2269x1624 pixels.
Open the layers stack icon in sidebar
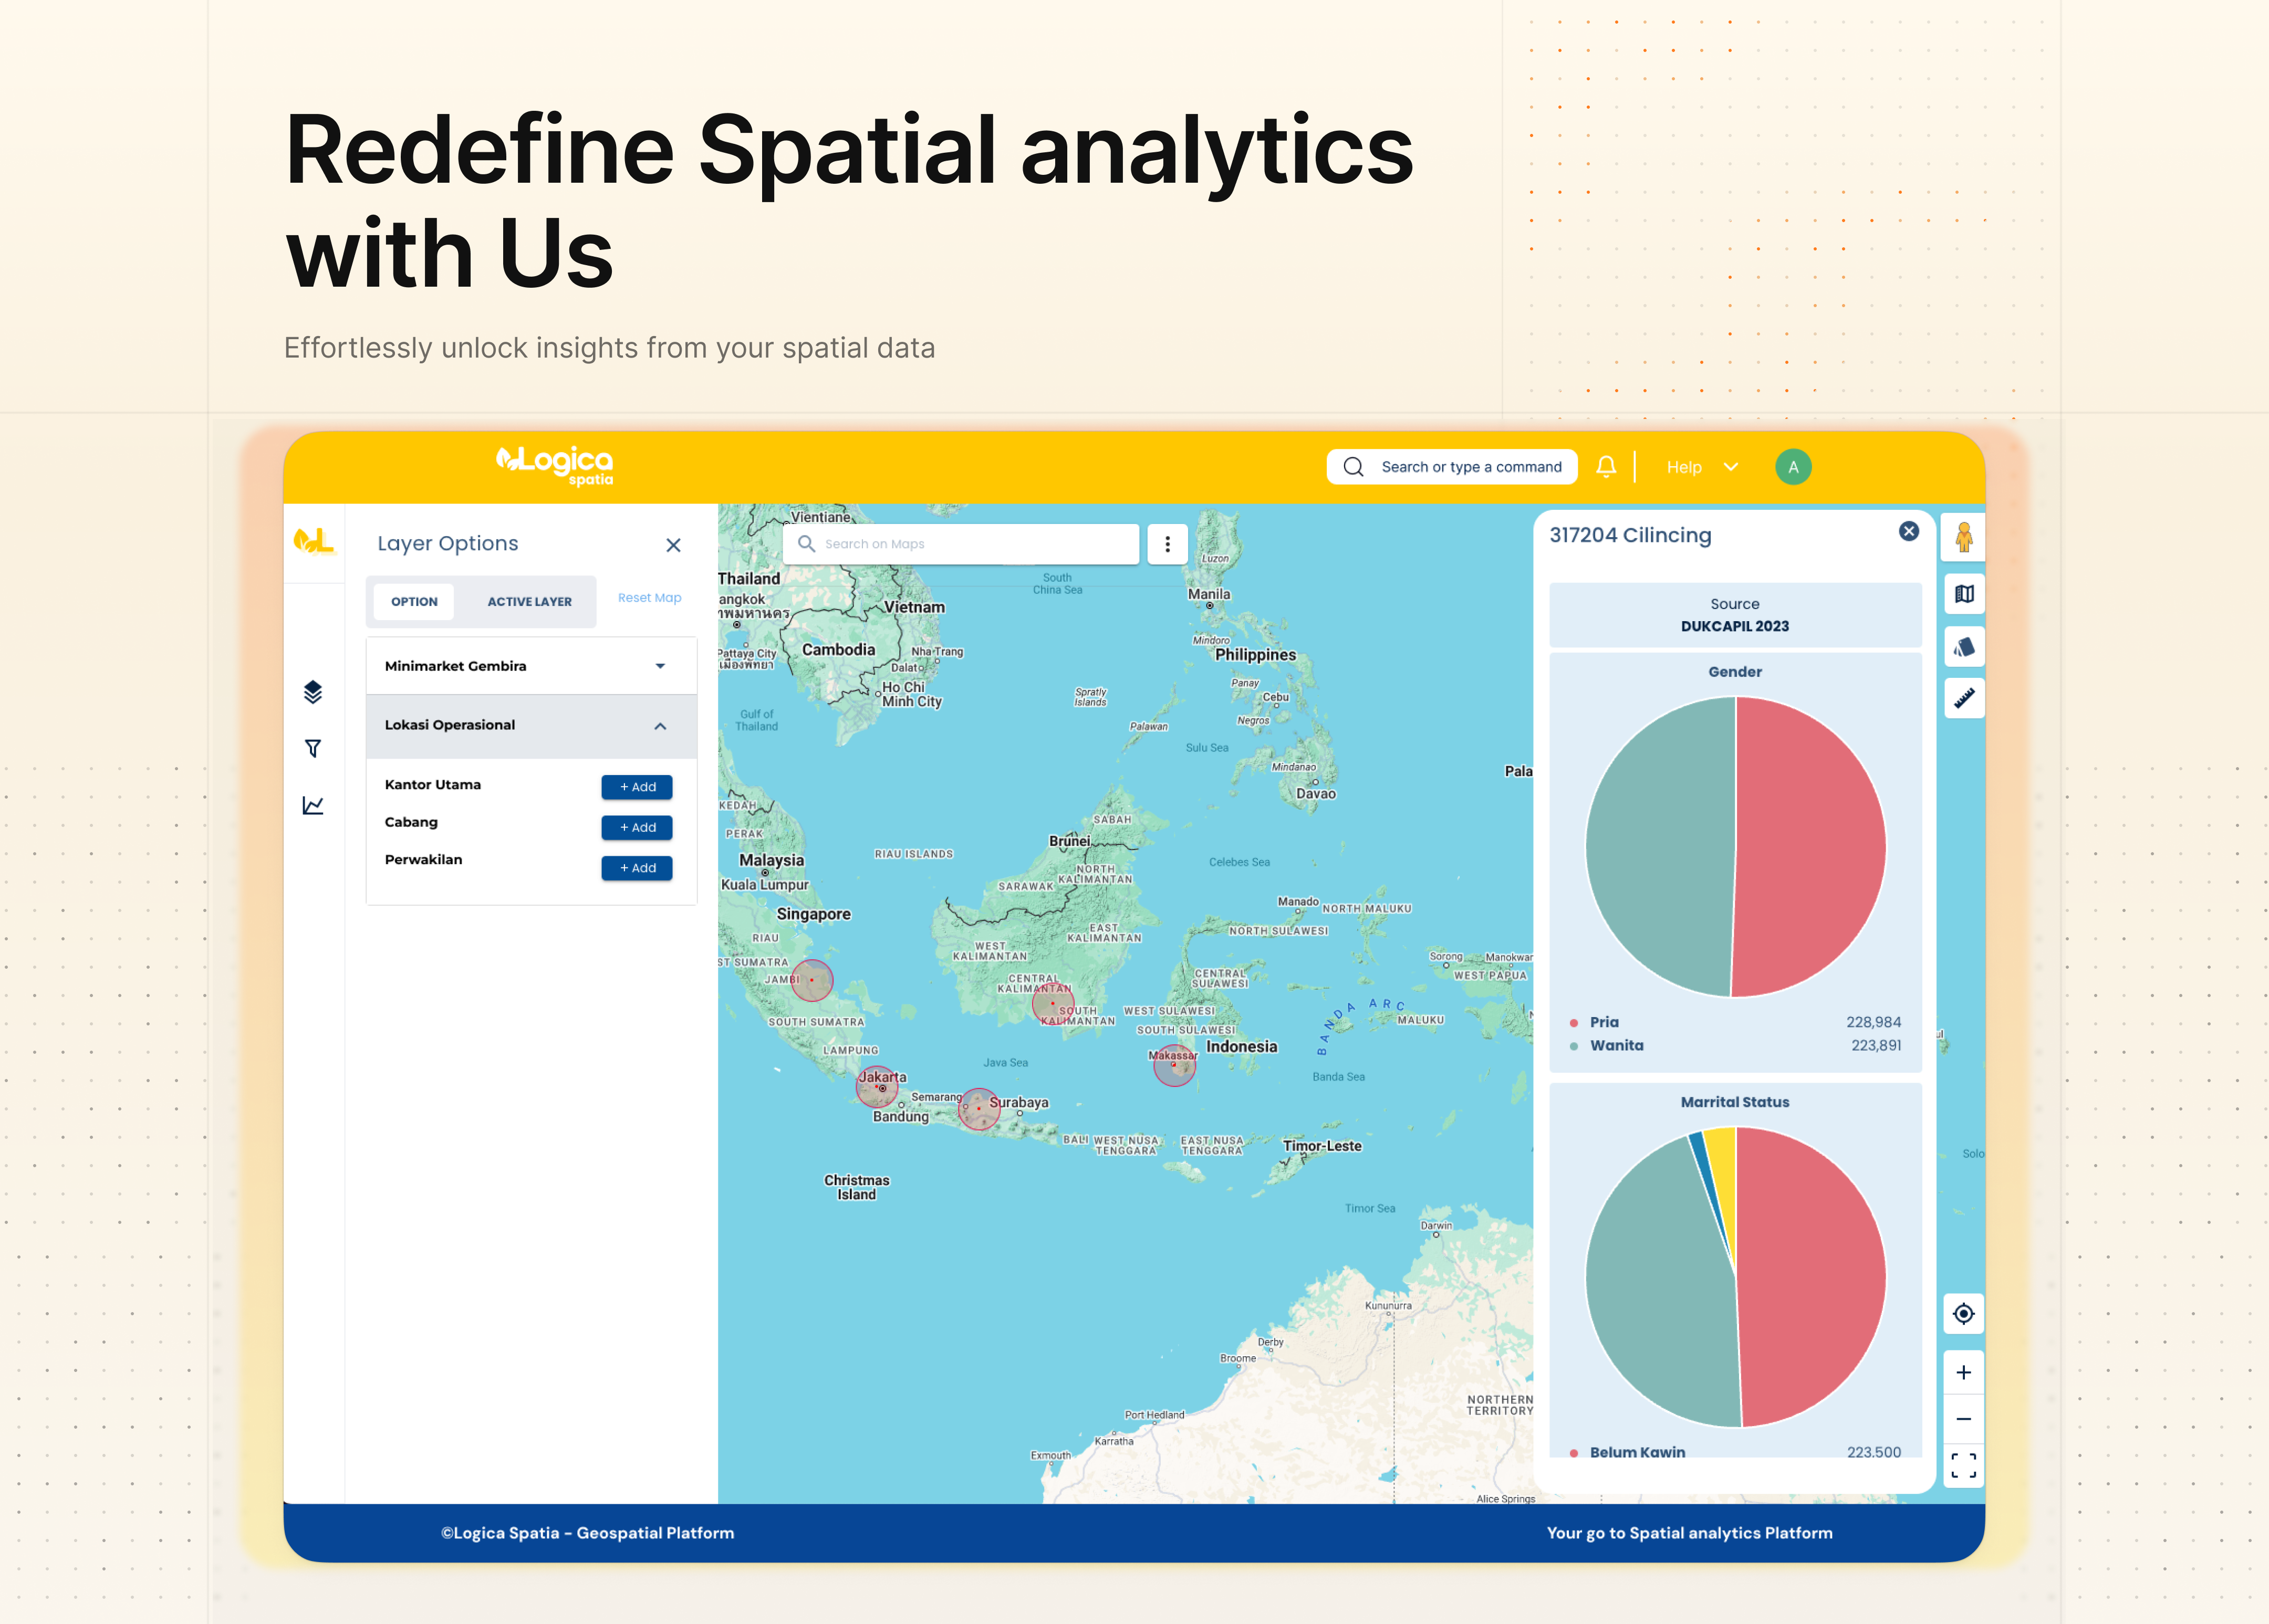click(x=313, y=692)
